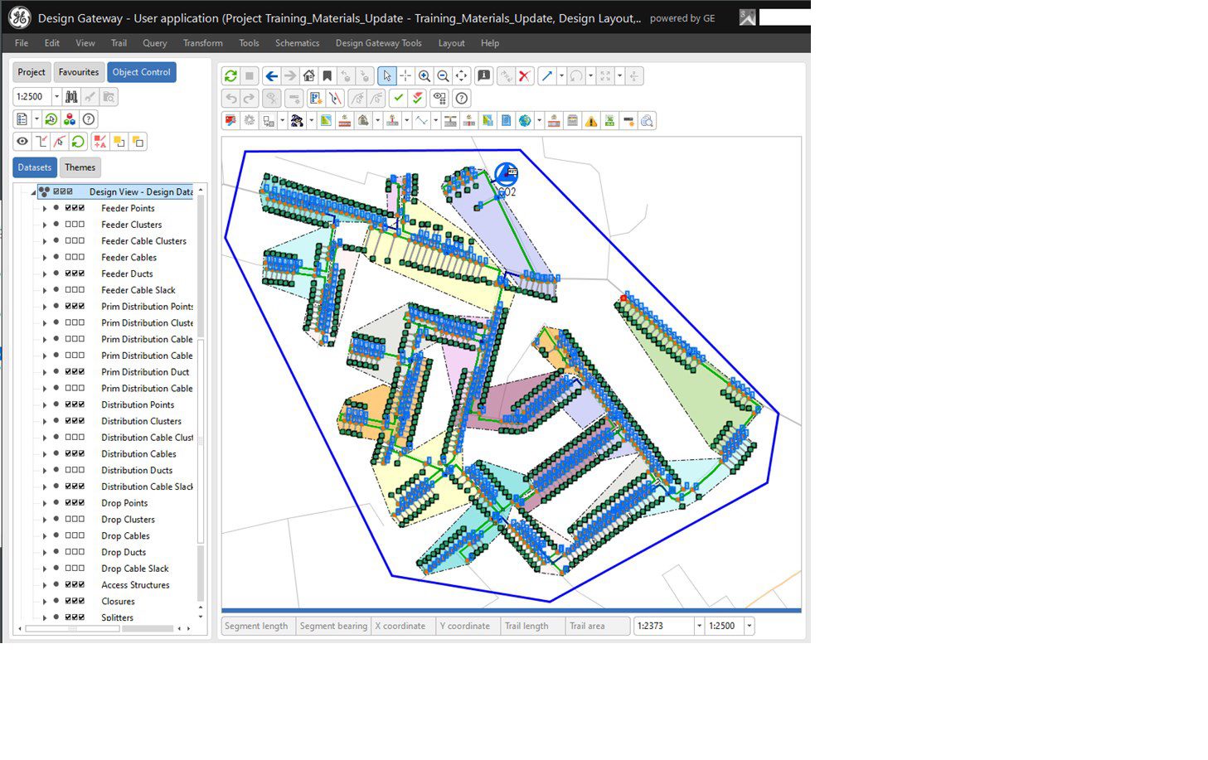This screenshot has height=760, width=1208.
Task: Click the binoculars find icon
Action: [71, 97]
